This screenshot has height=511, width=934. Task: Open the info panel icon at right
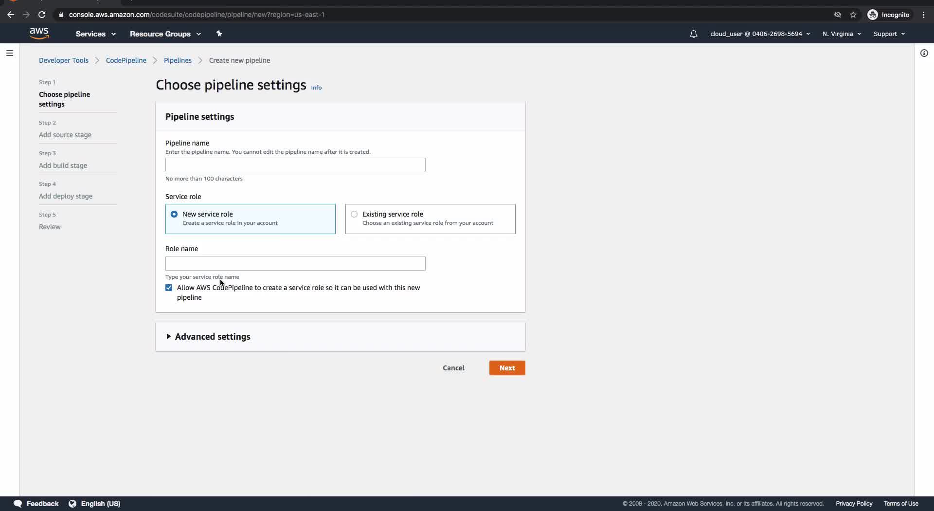924,53
